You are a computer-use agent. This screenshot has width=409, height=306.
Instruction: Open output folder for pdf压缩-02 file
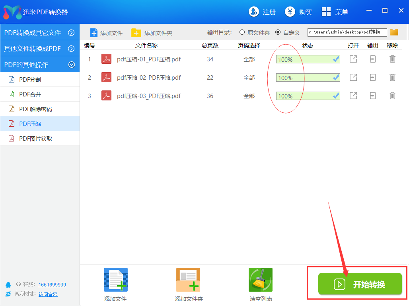(x=373, y=77)
